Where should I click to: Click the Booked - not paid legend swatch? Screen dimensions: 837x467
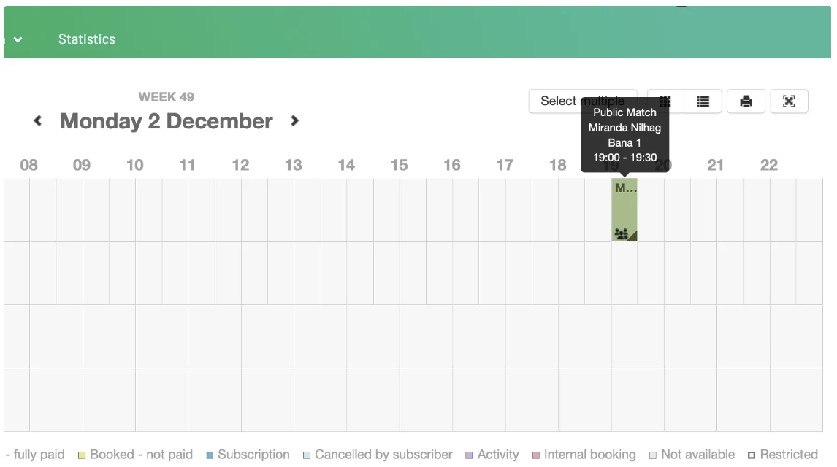(x=82, y=455)
